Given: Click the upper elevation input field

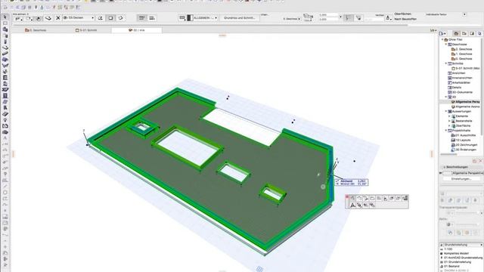Looking at the screenshot, I should point(328,15).
